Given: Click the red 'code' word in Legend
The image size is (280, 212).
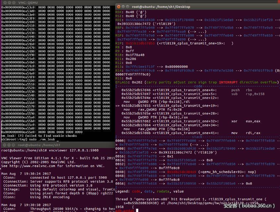Looking at the screenshot, I should [x=136, y=191].
